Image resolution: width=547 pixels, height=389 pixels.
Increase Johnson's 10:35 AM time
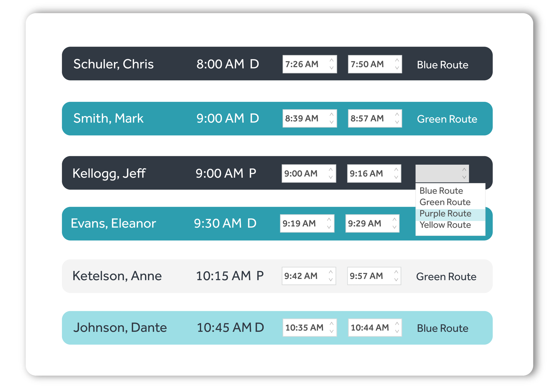tap(331, 324)
